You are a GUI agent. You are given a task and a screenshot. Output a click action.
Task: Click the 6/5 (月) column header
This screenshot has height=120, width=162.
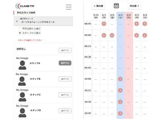(x=137, y=16)
